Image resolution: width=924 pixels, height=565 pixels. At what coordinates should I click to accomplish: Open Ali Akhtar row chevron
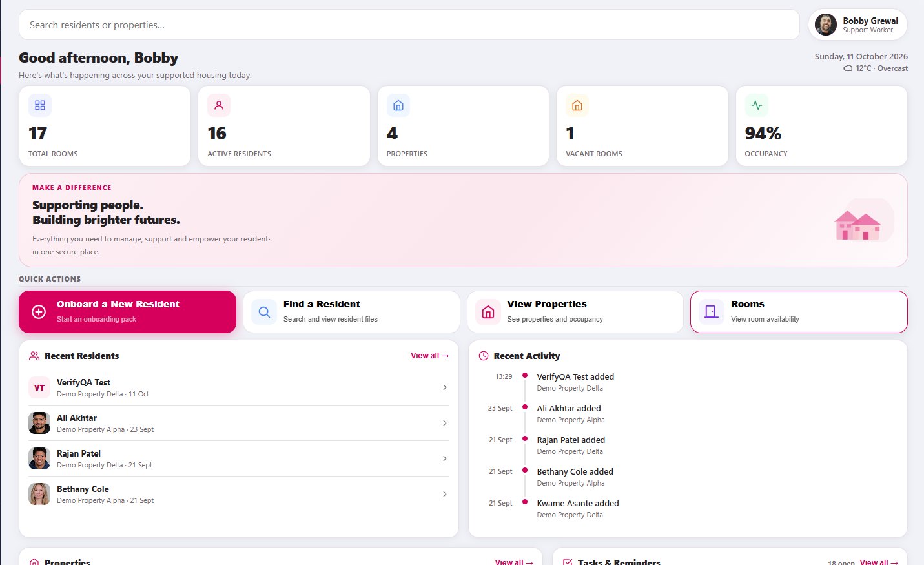[x=445, y=423]
